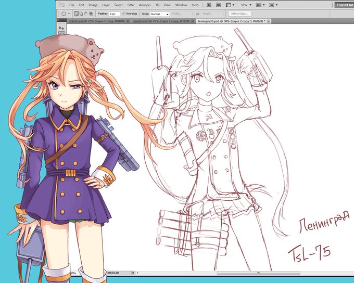Open the View menu
The height and width of the screenshot is (283, 354).
click(167, 5)
